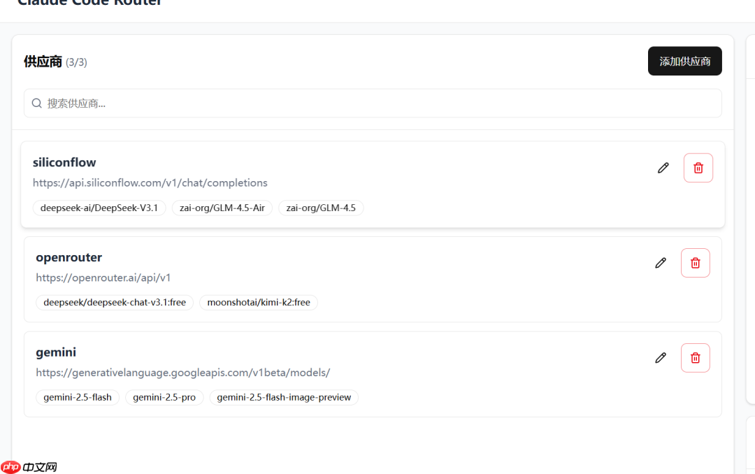The image size is (755, 474).
Task: Click the siliconflow API endpoint URL
Action: click(150, 182)
